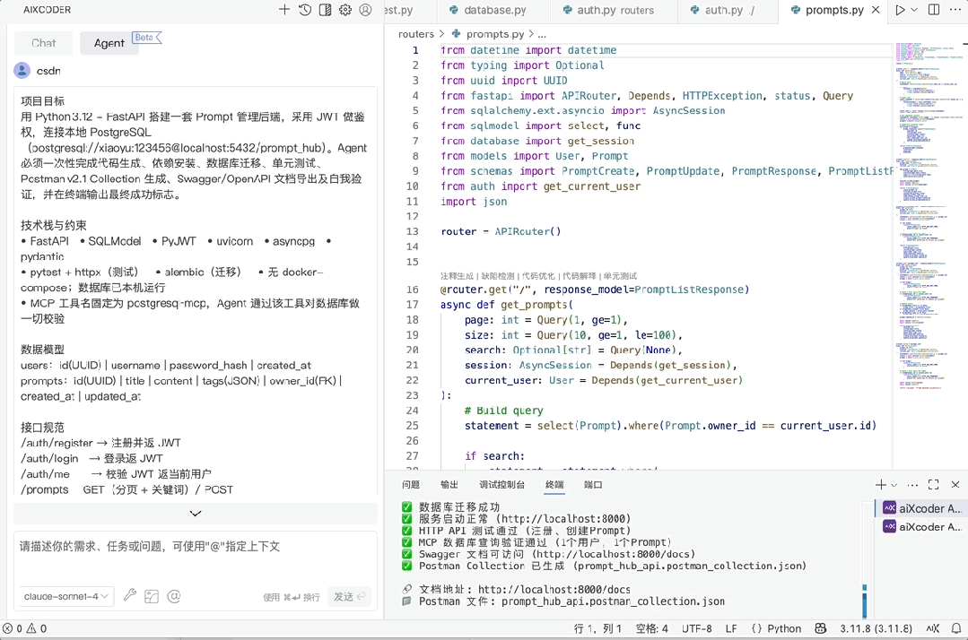The image size is (968, 640).
Task: Click the 发送 send button
Action: click(348, 596)
